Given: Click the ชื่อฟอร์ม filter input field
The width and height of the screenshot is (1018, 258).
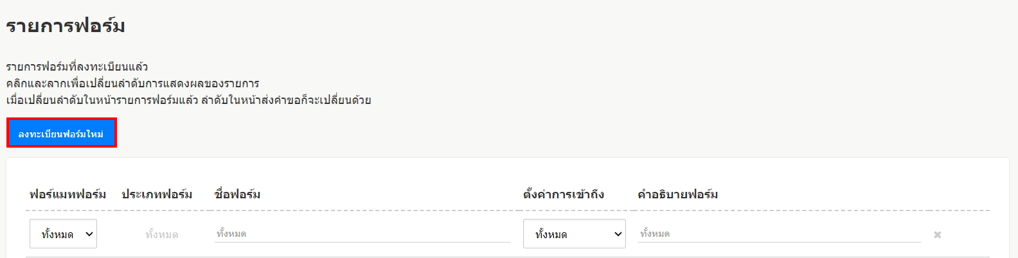Looking at the screenshot, I should (x=362, y=234).
